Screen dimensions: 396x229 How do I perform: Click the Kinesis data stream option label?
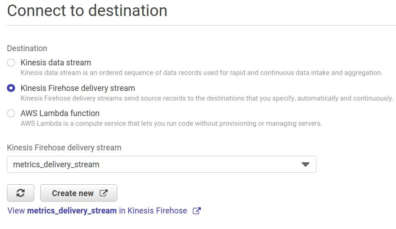click(56, 63)
